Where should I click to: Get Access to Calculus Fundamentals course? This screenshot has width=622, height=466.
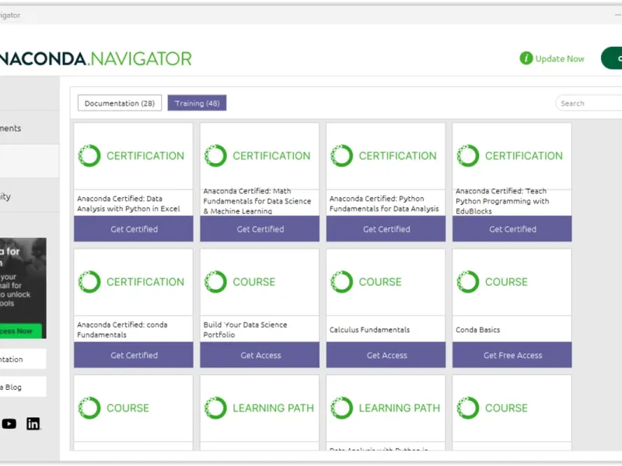386,355
